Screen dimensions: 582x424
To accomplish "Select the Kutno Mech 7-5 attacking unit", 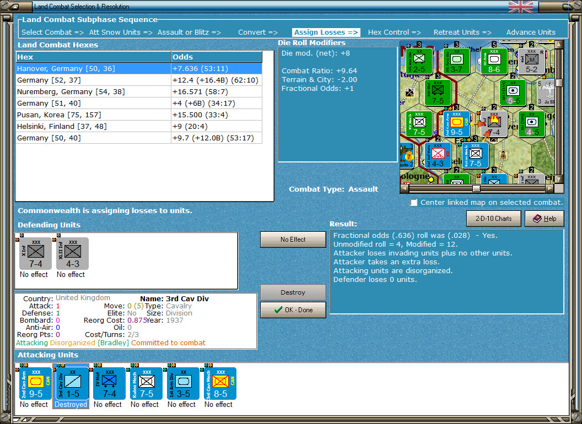I will pyautogui.click(x=146, y=384).
